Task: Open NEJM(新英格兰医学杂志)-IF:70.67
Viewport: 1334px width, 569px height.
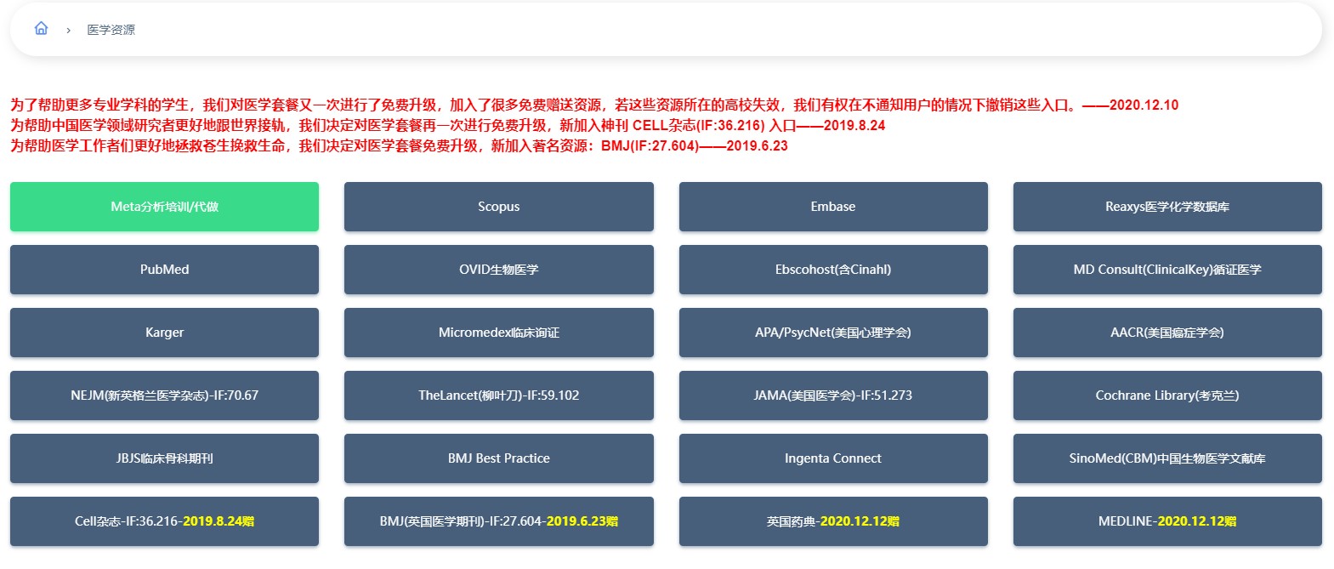Action: click(164, 395)
